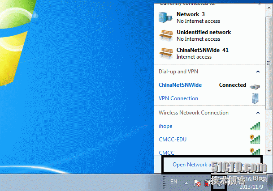Click the CMCC-EDU signal strength icon
The image size is (273, 191).
click(255, 139)
